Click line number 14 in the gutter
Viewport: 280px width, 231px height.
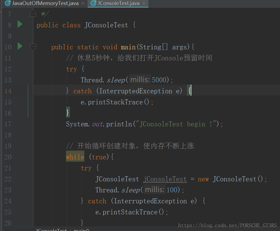8,91
